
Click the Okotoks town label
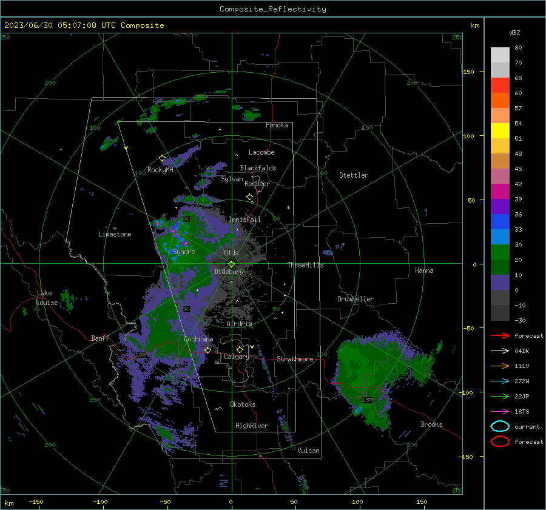tap(243, 404)
